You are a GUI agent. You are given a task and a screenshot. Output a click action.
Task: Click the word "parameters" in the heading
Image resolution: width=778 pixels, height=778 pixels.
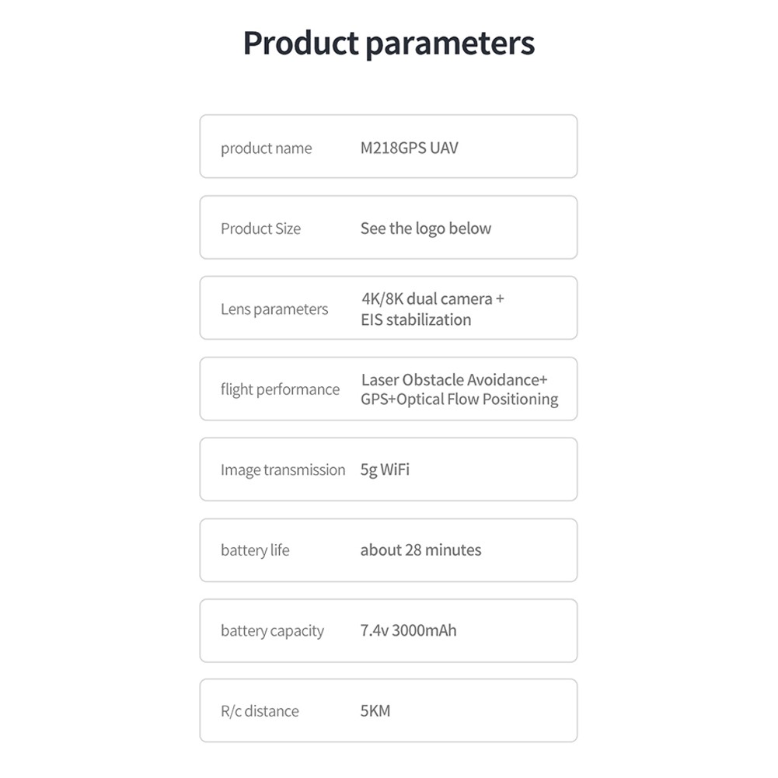(x=450, y=44)
